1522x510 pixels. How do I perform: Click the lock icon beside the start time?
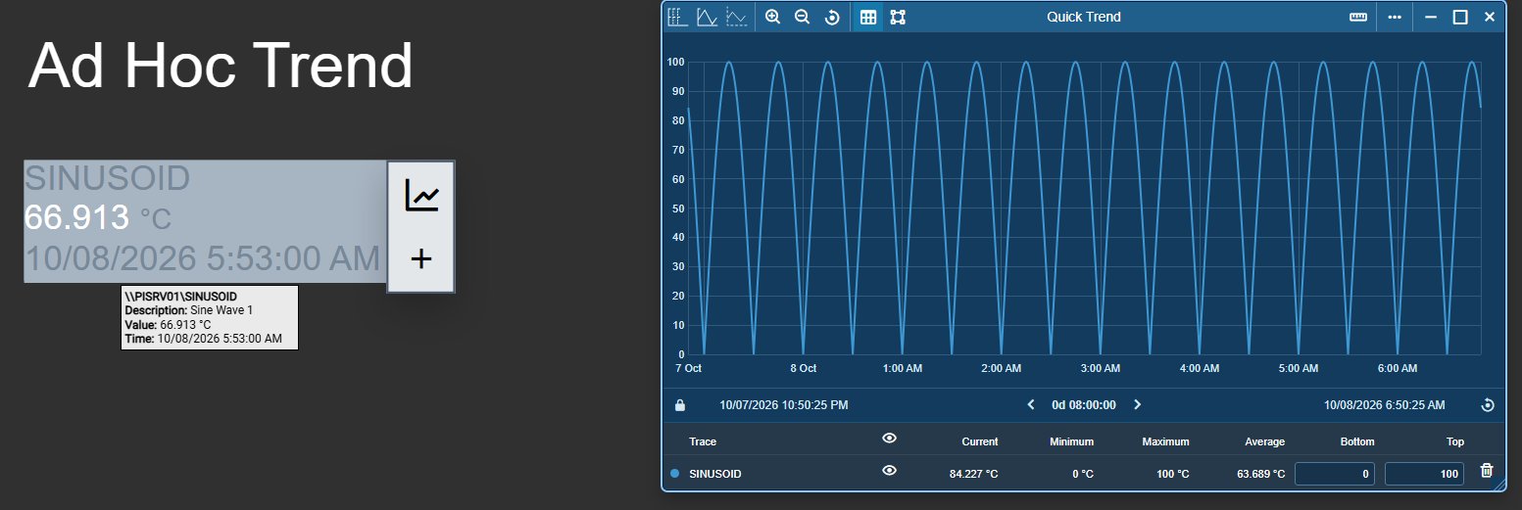pyautogui.click(x=680, y=405)
